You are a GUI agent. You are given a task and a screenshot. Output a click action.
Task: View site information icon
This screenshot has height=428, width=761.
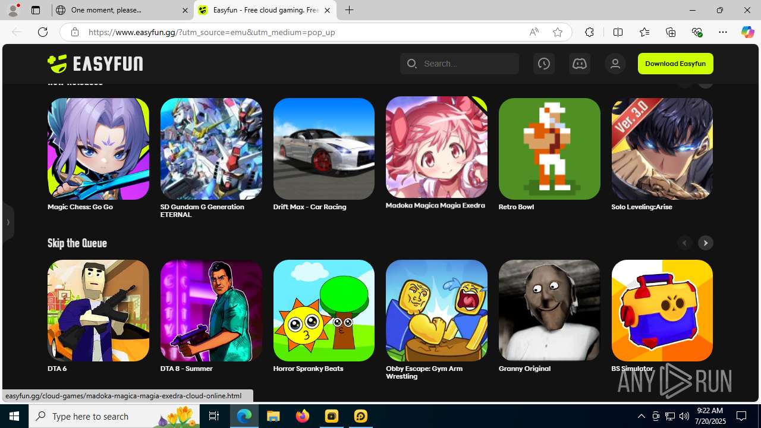click(x=74, y=32)
